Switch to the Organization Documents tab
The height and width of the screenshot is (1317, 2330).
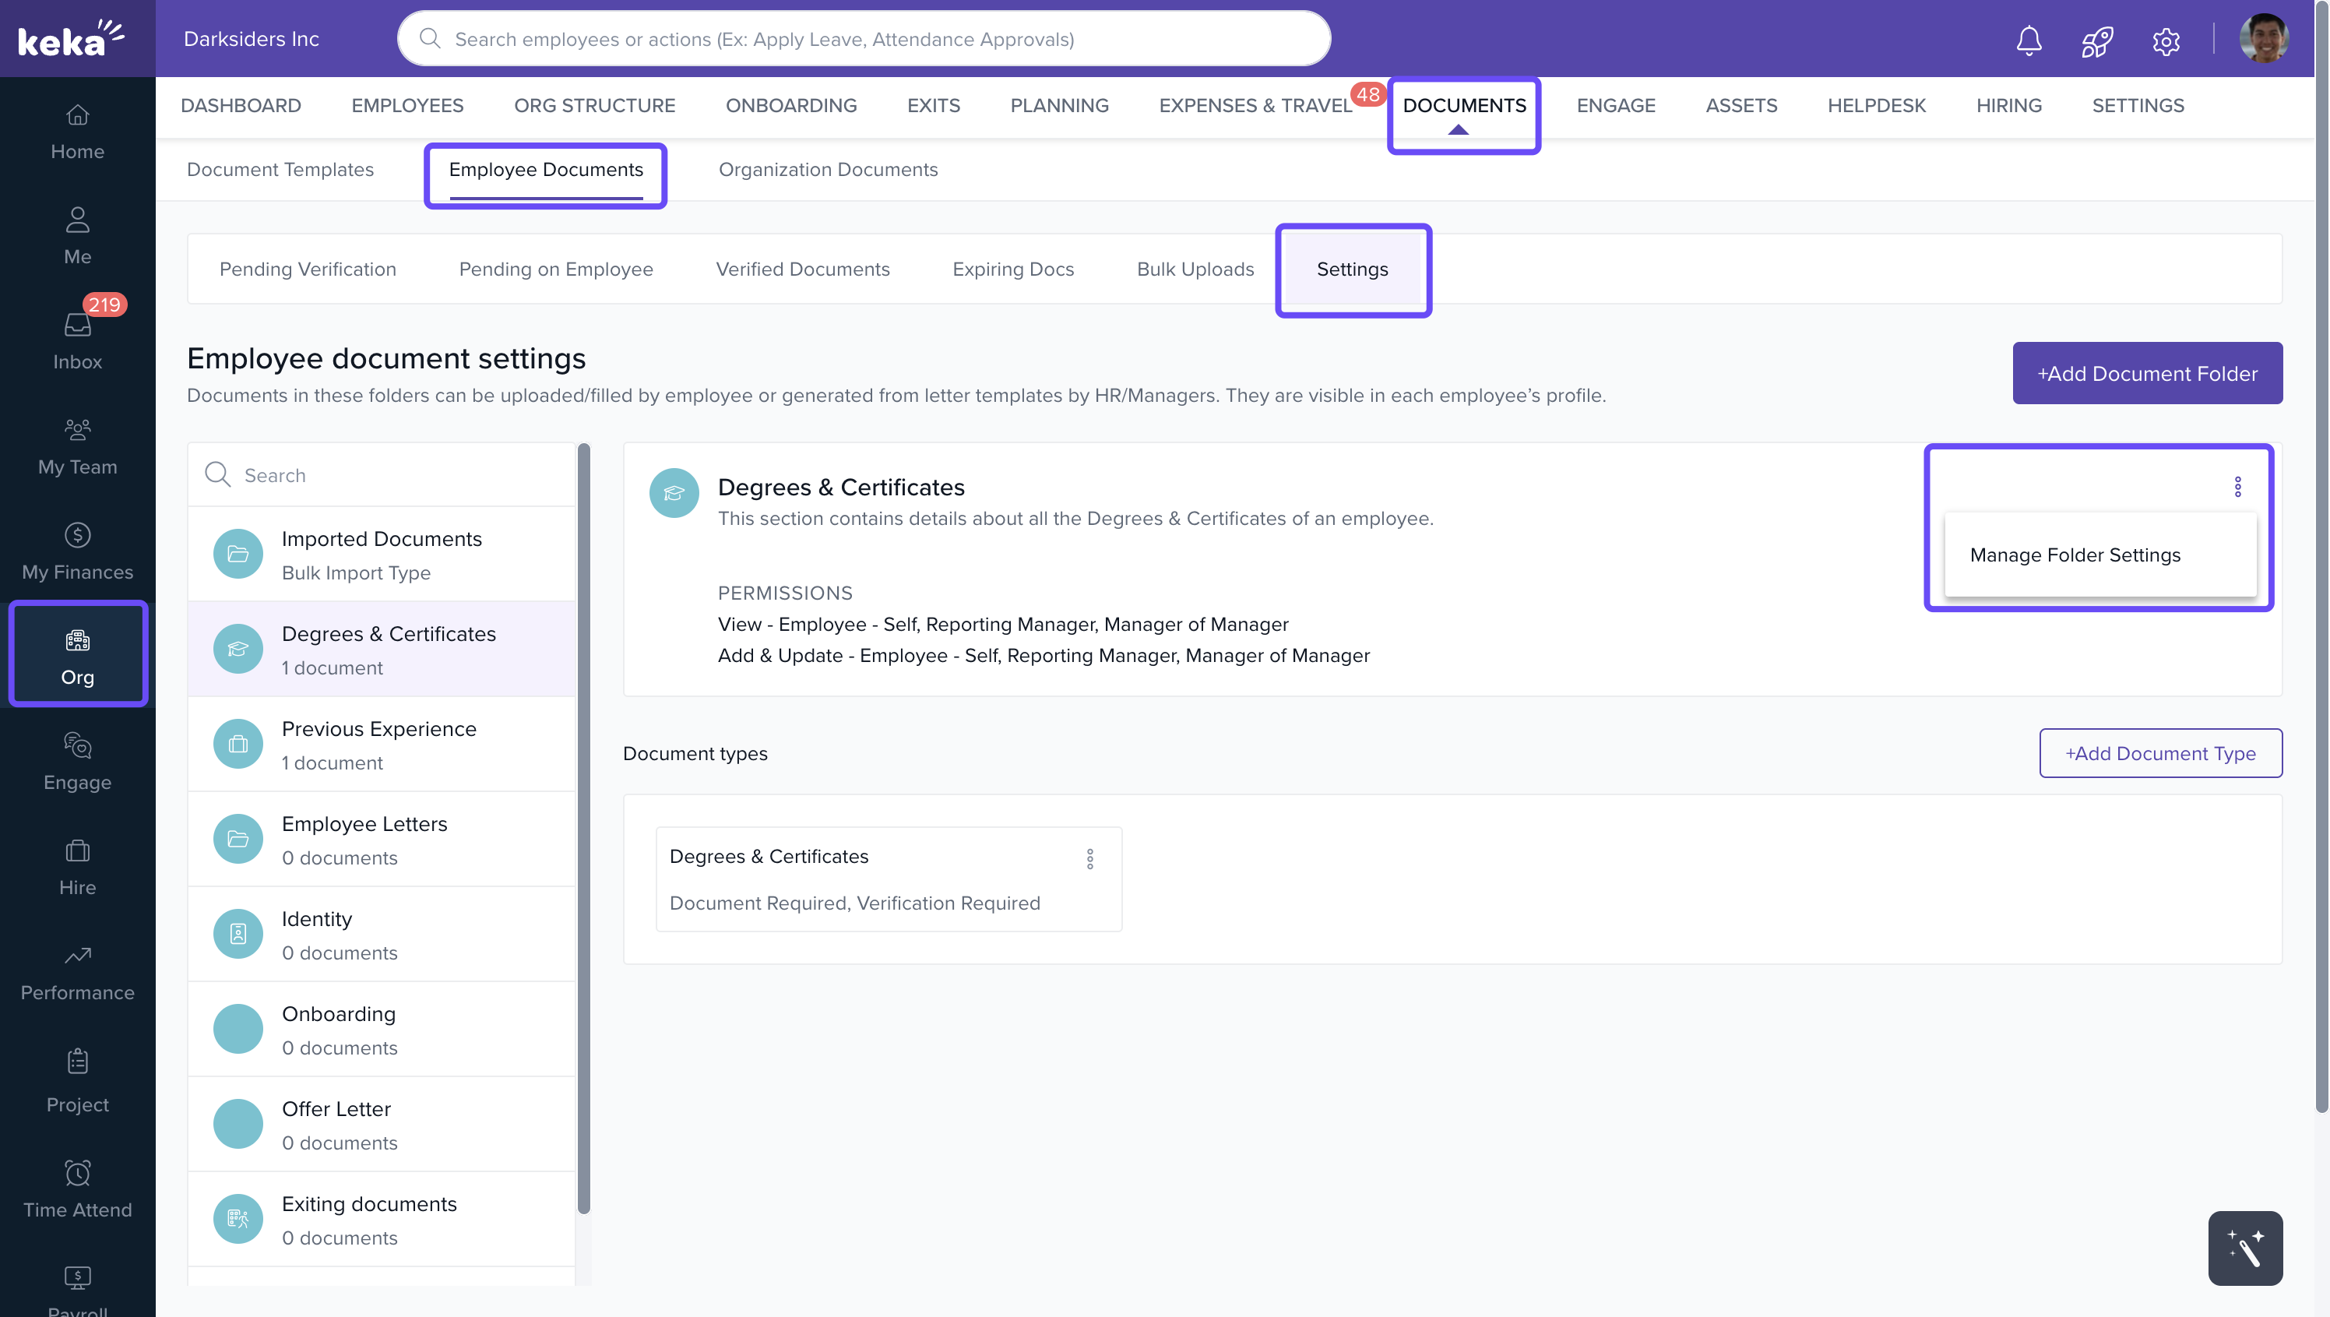tap(828, 169)
